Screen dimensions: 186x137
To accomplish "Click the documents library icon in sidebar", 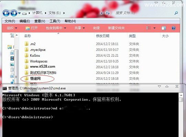I will pos(12,70).
